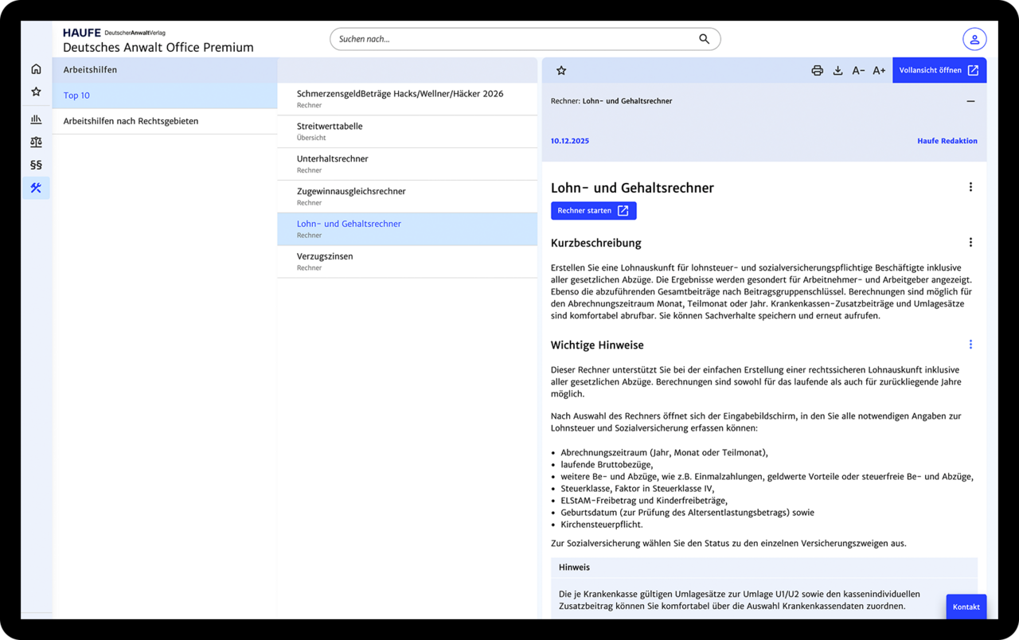Download the document via download icon

837,71
